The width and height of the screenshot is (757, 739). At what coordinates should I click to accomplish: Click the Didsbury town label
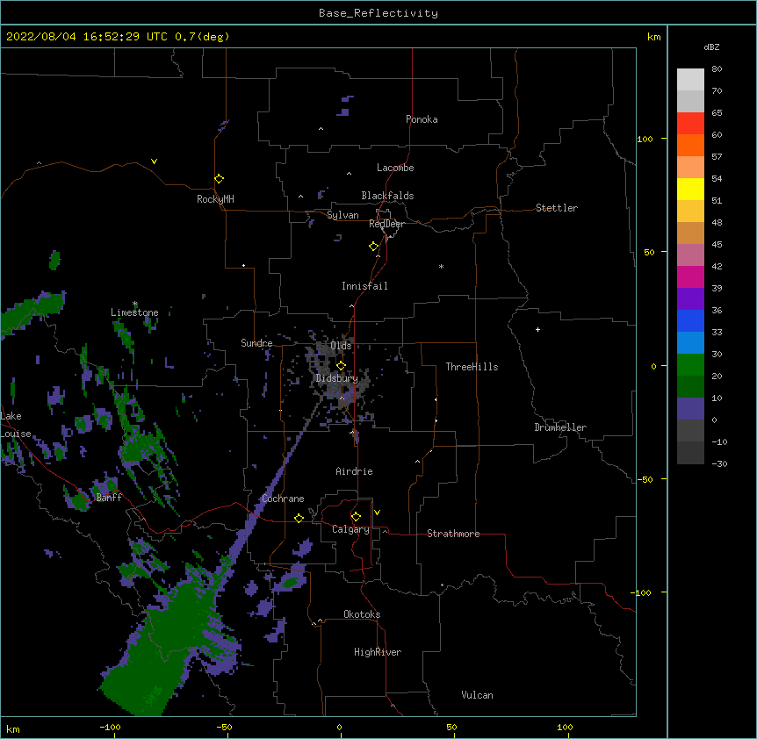tap(336, 378)
